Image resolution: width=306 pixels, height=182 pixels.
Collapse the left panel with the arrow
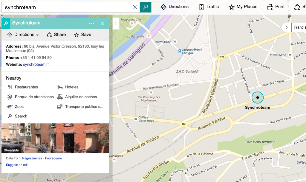pos(116,24)
